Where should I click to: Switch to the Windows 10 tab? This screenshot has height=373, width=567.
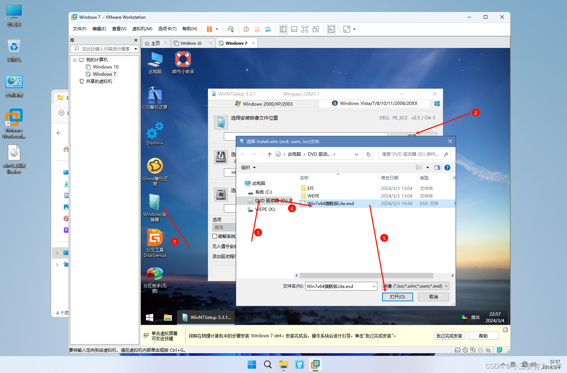[x=191, y=43]
